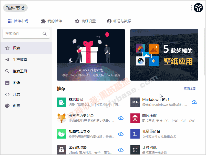Open the 图片压缩 plugin title
The width and height of the screenshot is (206, 155).
[149, 115]
